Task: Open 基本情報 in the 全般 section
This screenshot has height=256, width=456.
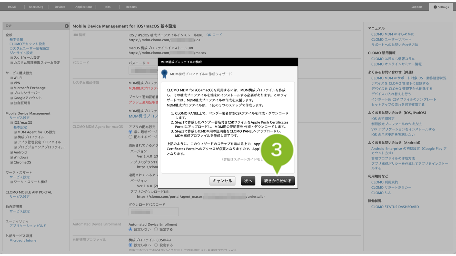Action: (x=16, y=39)
